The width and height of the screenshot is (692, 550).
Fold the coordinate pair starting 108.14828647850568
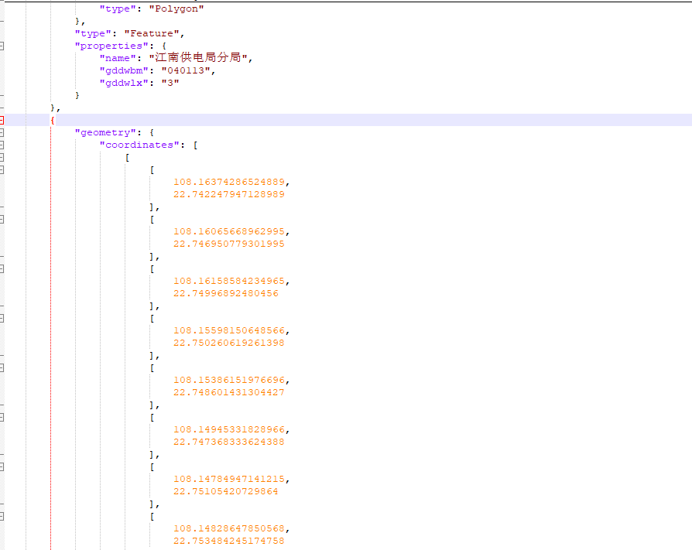pos(2,516)
